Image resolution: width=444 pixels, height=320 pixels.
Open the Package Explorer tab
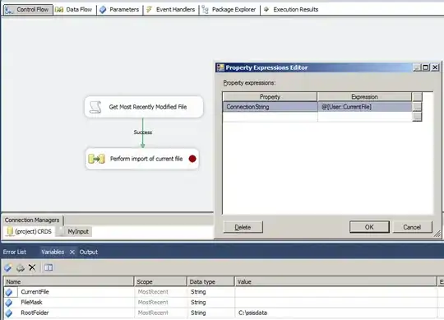[229, 10]
